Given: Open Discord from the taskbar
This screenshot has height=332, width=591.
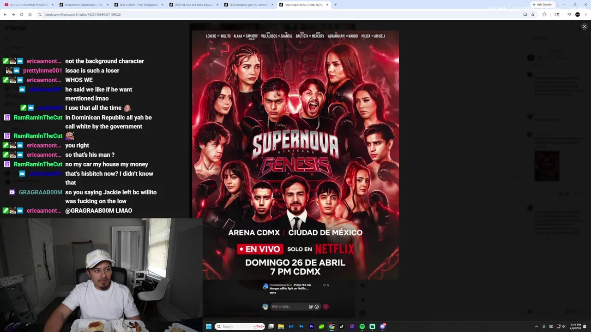Looking at the screenshot, I should point(383,326).
